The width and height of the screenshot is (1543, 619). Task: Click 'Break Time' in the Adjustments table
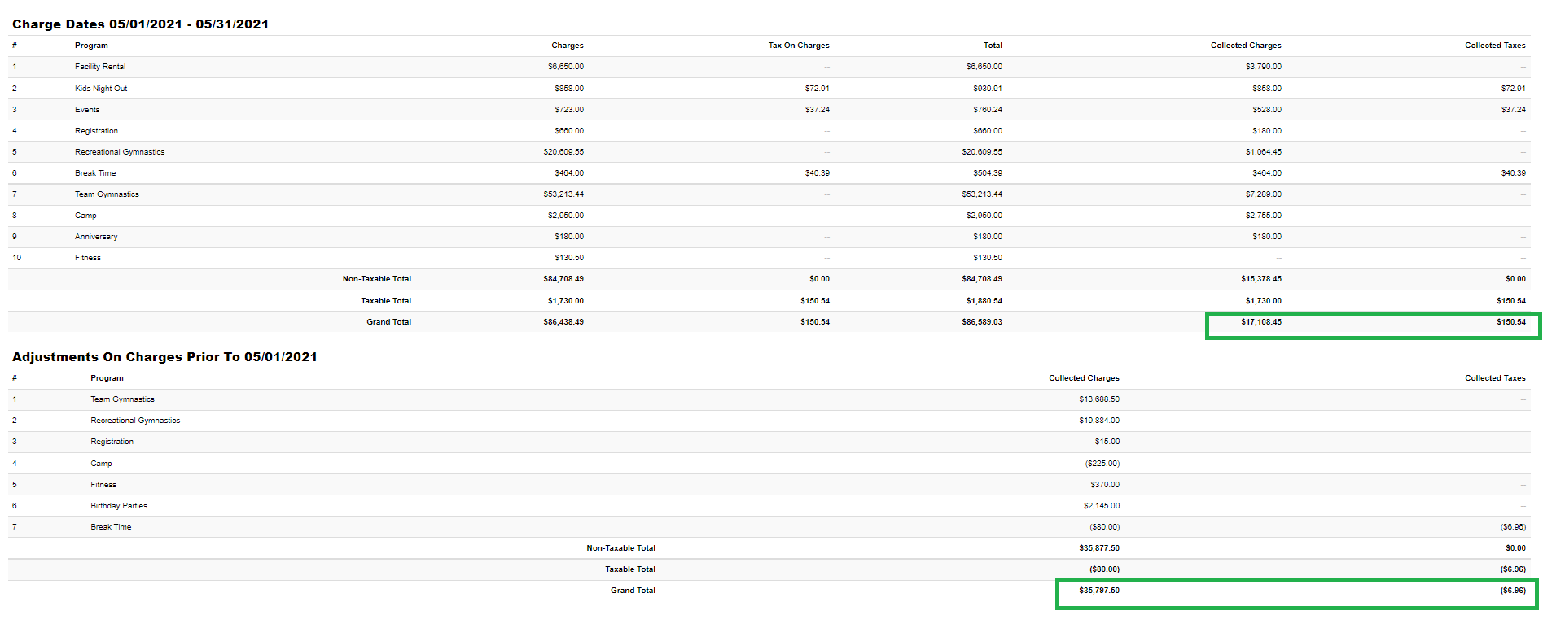(111, 527)
